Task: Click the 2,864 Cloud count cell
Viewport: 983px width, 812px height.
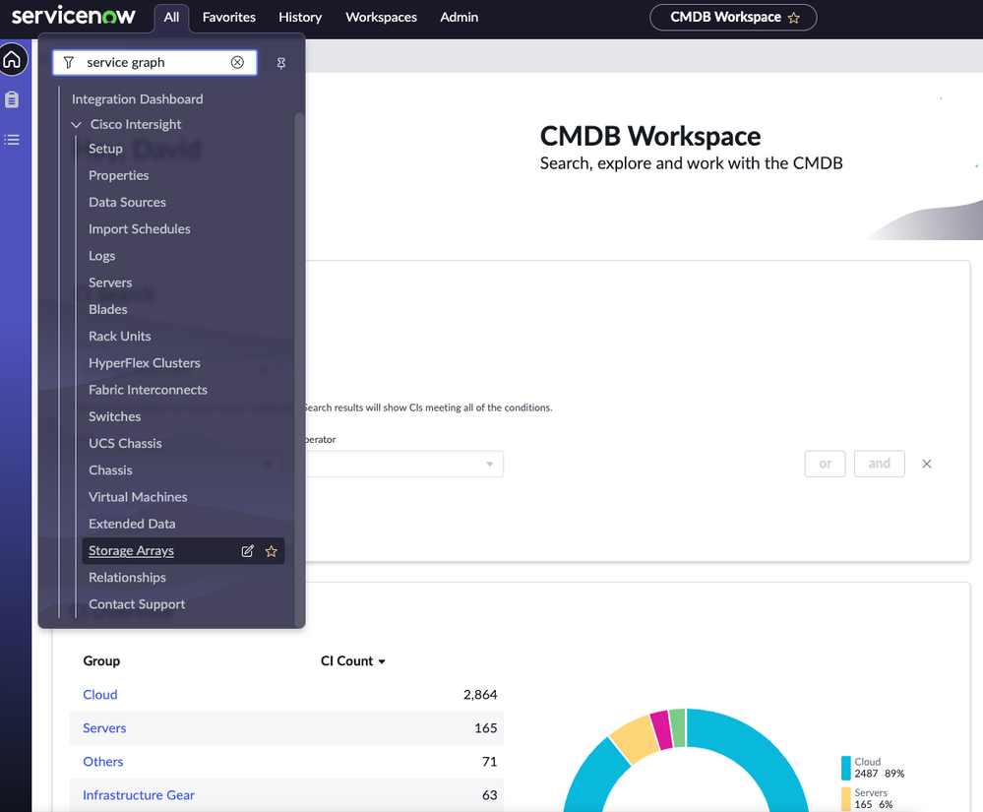Action: (480, 695)
